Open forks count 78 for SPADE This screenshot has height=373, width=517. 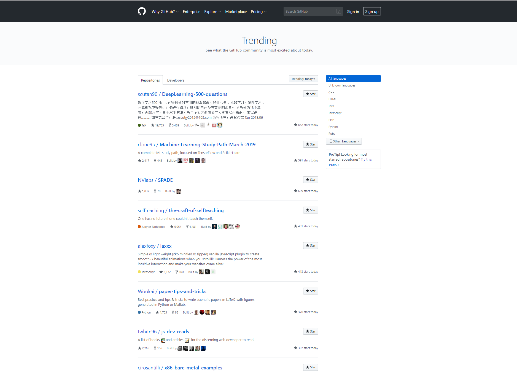[157, 191]
